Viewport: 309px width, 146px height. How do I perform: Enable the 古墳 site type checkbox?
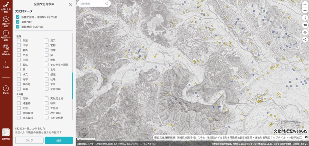47,70
